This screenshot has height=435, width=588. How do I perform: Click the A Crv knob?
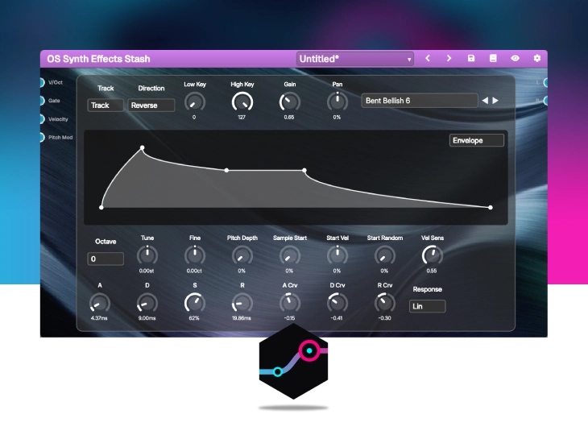click(289, 303)
